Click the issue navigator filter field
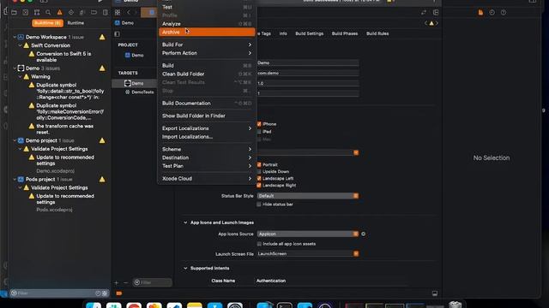This screenshot has height=308, width=549. tap(59, 293)
